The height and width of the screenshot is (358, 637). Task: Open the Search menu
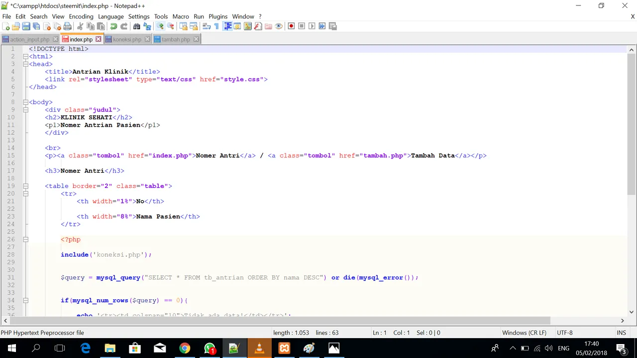38,16
